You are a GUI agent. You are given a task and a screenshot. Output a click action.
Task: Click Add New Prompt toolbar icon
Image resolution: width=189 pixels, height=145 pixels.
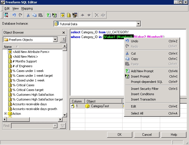coord(49,15)
